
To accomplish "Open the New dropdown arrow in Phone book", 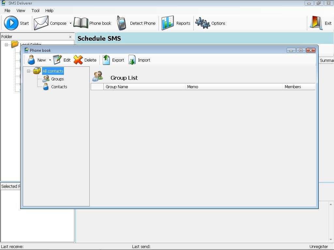I will click(50, 60).
